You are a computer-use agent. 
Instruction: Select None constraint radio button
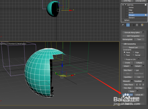[125, 52]
